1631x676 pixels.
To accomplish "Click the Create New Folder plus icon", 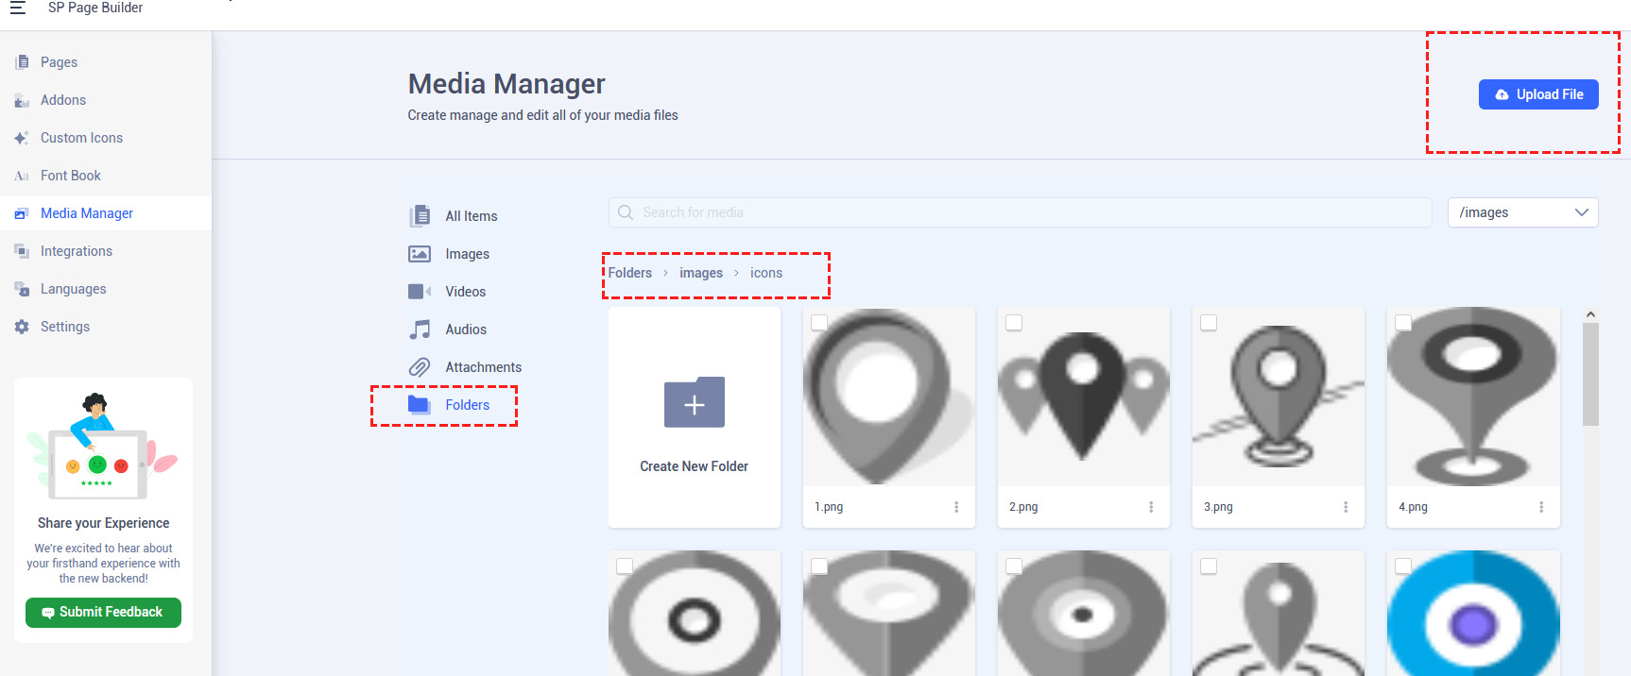I will (x=694, y=404).
